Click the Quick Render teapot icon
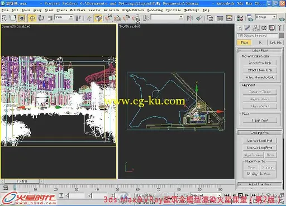286x206 pixels. tap(282, 18)
